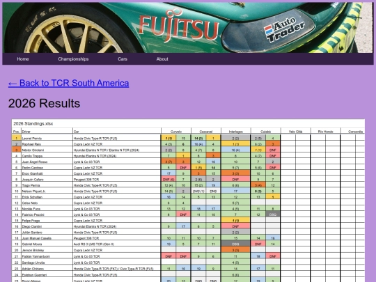The height and width of the screenshot is (282, 376).
Task: Open the Cars menu item
Action: [x=123, y=59]
